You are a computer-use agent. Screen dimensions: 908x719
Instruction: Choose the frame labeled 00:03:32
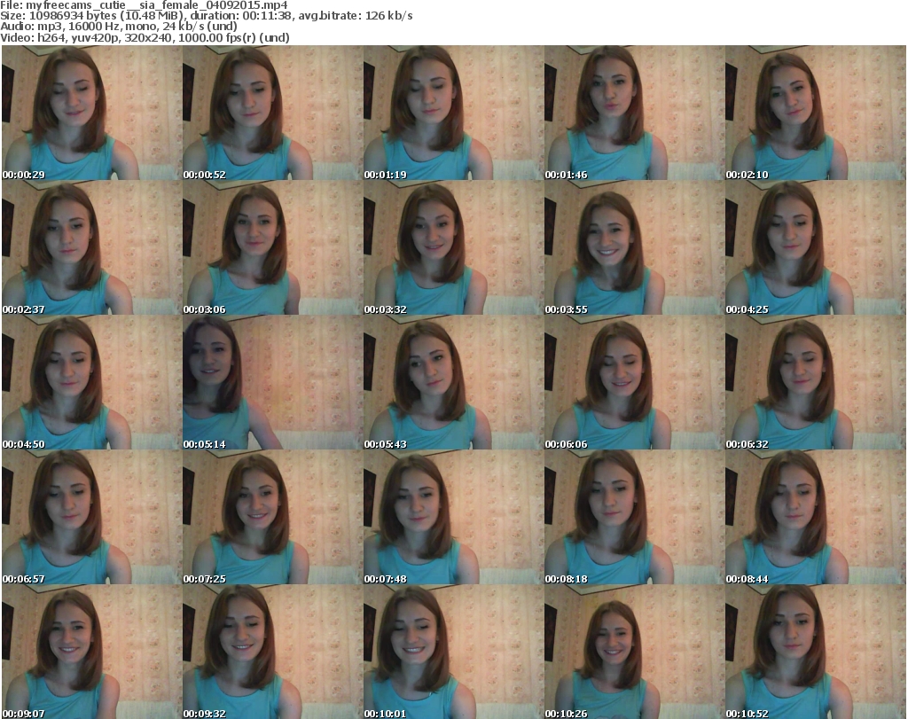coord(453,247)
